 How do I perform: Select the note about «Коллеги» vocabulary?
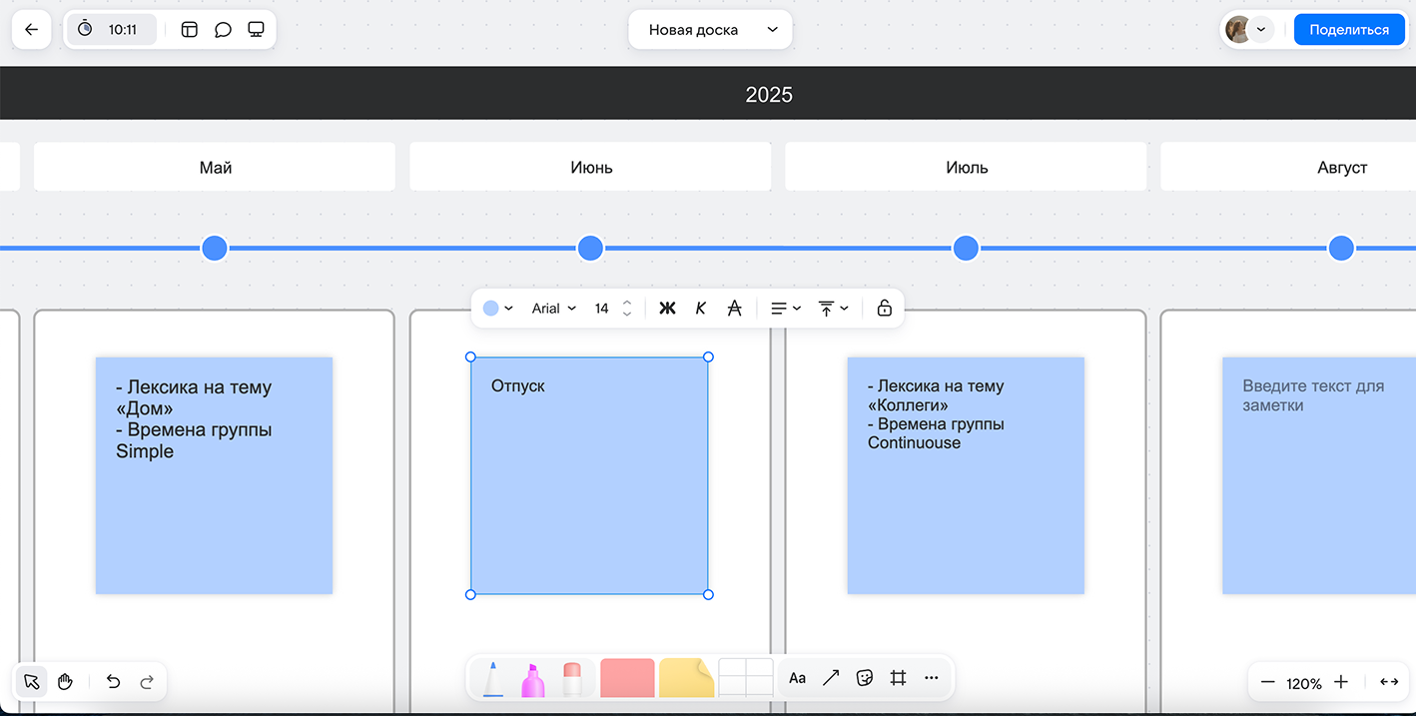coord(966,475)
